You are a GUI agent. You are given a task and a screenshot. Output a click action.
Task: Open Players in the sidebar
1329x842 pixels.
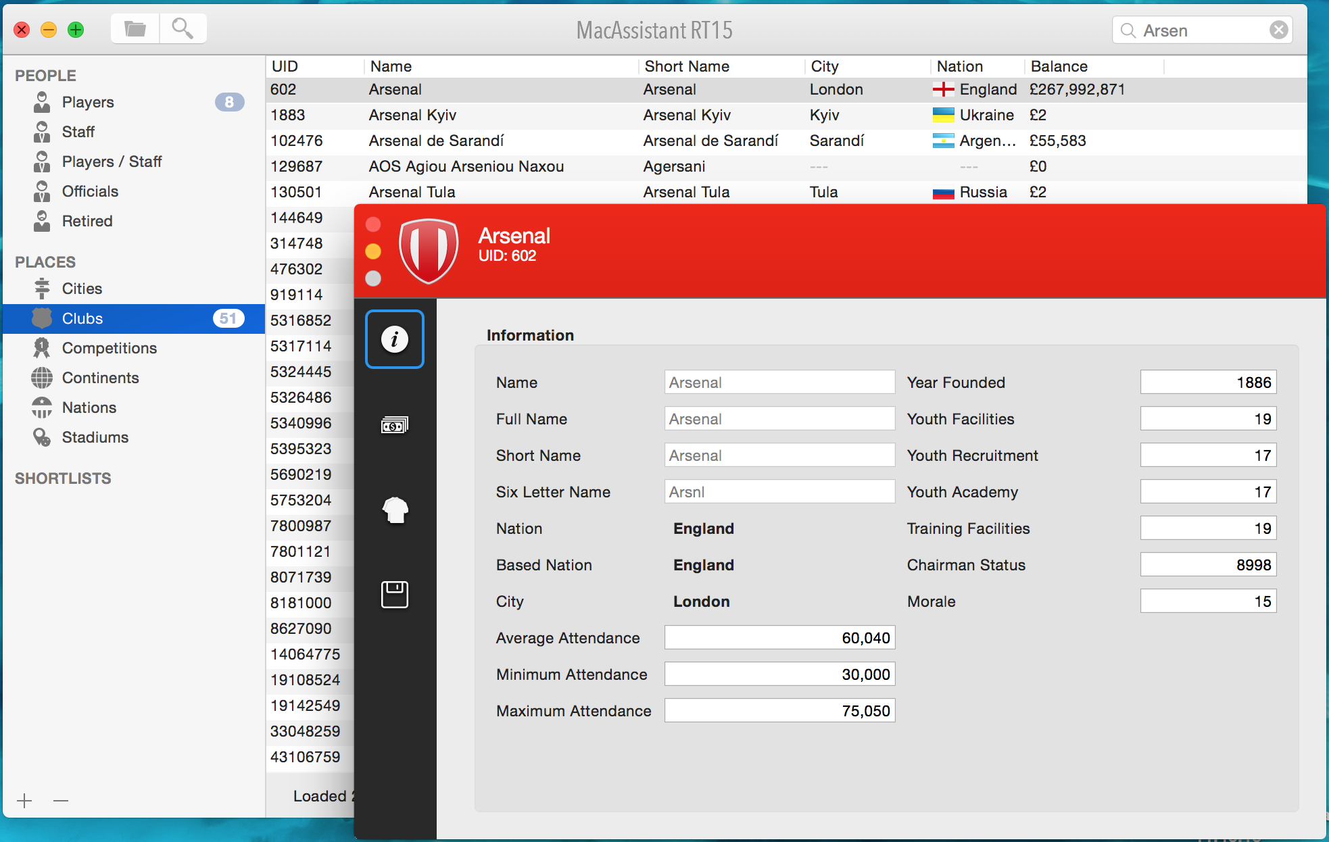point(135,102)
